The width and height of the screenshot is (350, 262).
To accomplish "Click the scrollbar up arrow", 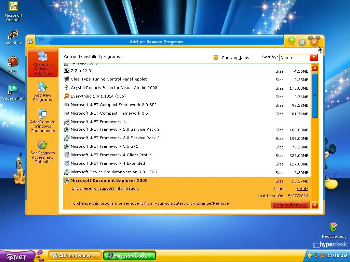I will 315,68.
